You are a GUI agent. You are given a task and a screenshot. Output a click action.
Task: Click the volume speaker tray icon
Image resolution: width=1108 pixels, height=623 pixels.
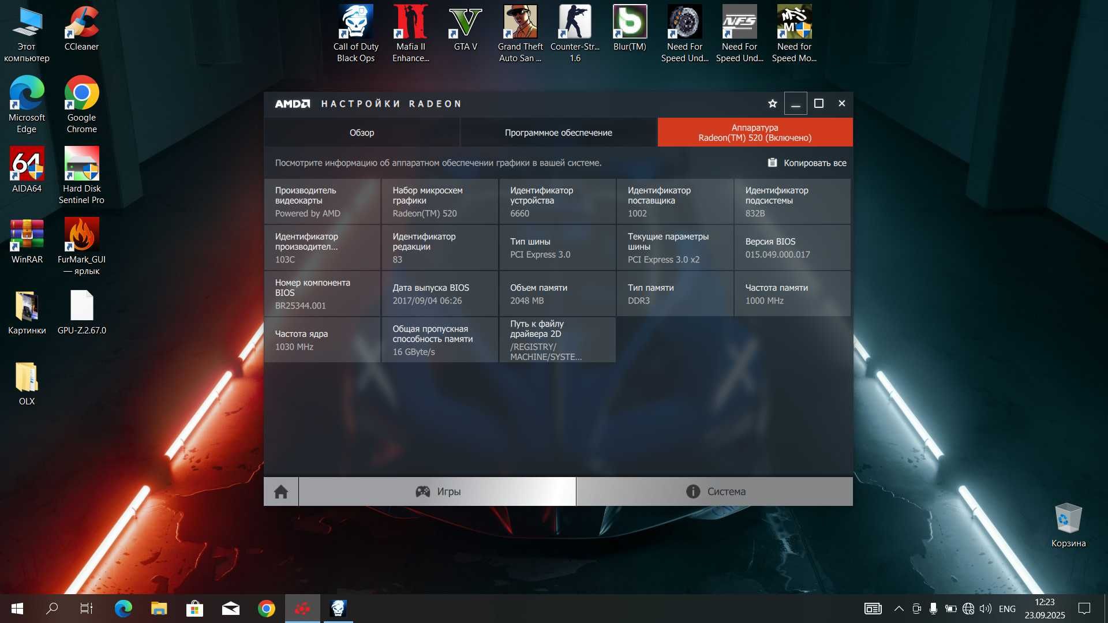pyautogui.click(x=986, y=609)
